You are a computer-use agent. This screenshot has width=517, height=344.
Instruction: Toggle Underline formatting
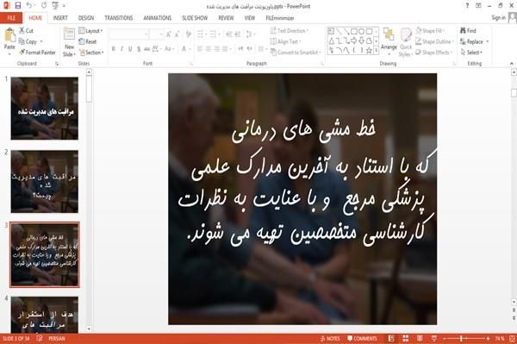tap(130, 49)
